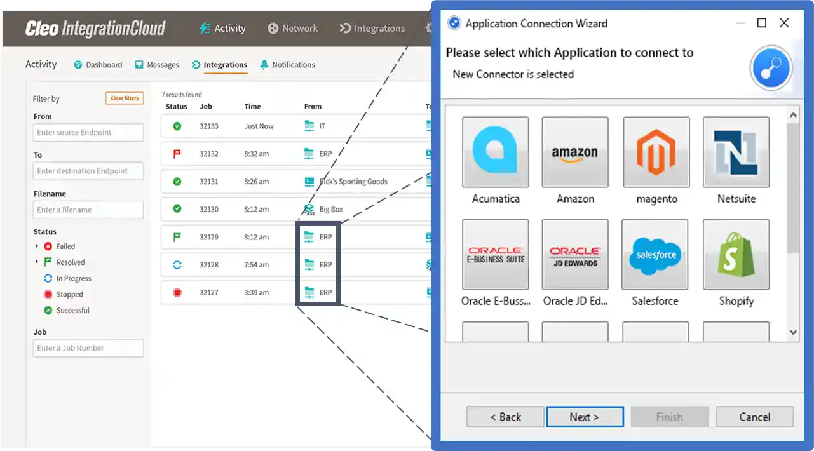Select Oracle E-Business Suite connector
Screen dimensions: 814x451
(x=496, y=254)
